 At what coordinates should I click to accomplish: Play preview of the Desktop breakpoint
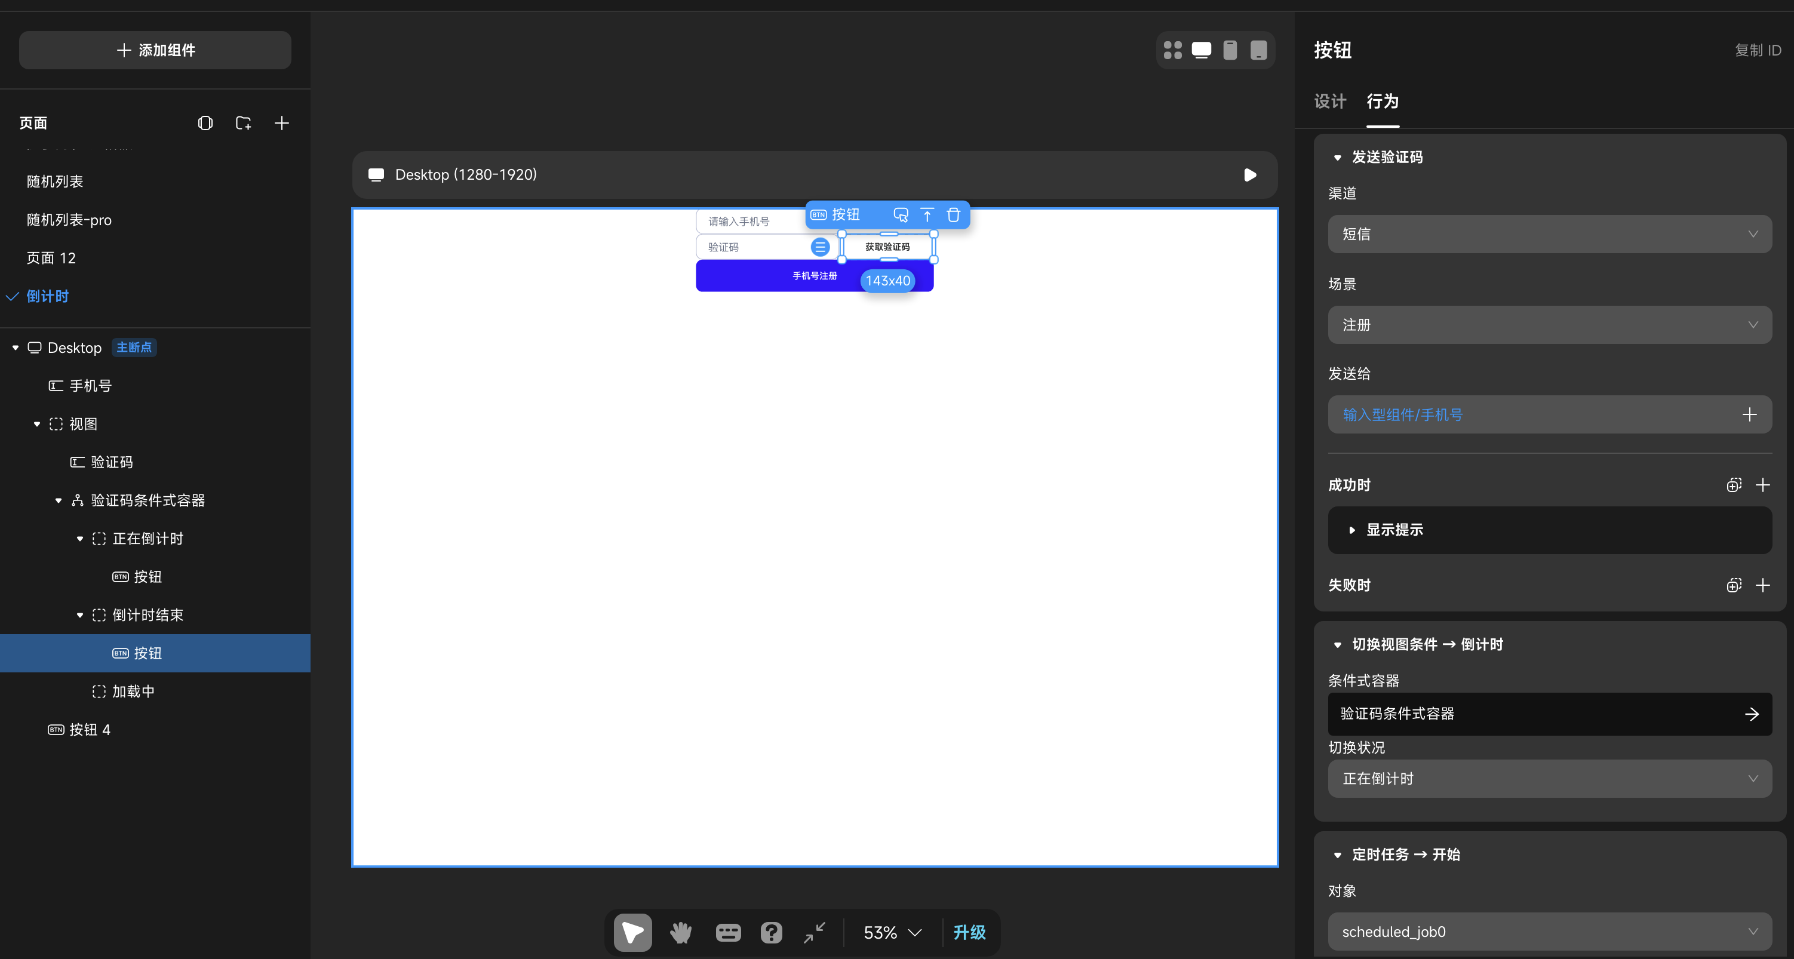(x=1250, y=175)
